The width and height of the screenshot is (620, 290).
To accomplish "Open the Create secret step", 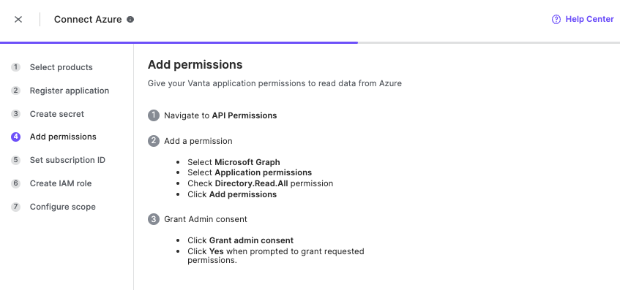I will point(57,114).
